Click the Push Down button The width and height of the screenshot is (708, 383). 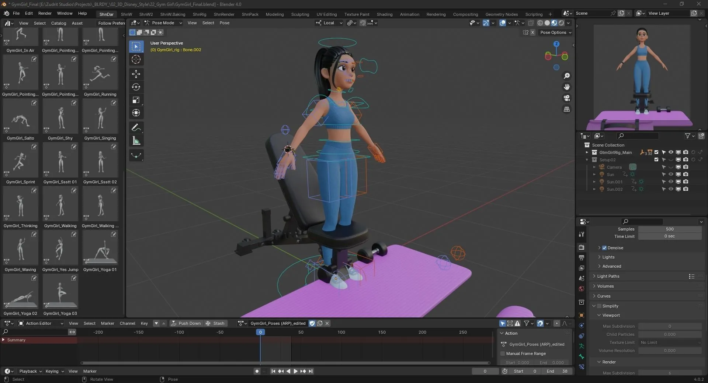pos(187,323)
